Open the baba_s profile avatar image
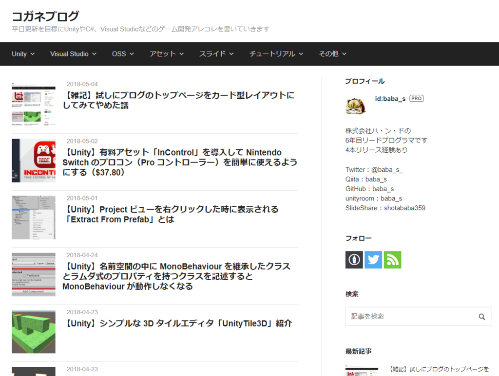The height and width of the screenshot is (376, 499). tap(355, 106)
